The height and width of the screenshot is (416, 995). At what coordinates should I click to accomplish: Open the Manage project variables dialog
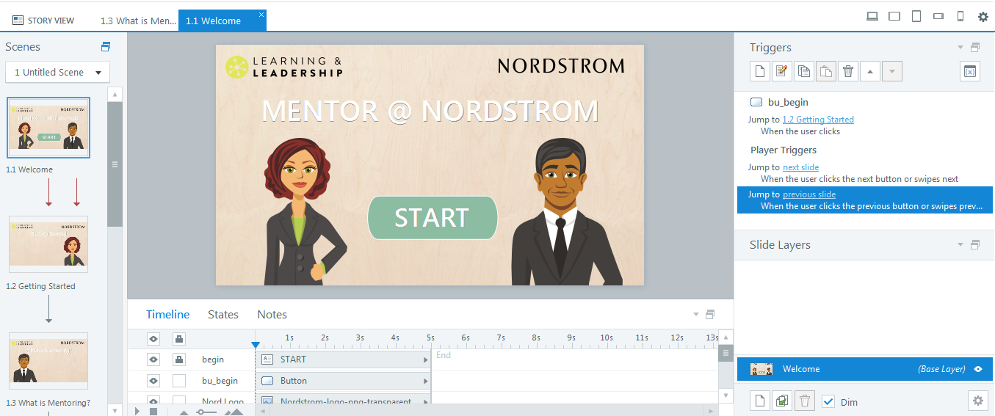[970, 71]
